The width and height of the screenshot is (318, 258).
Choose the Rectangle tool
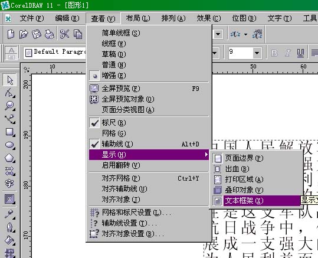(x=9, y=132)
